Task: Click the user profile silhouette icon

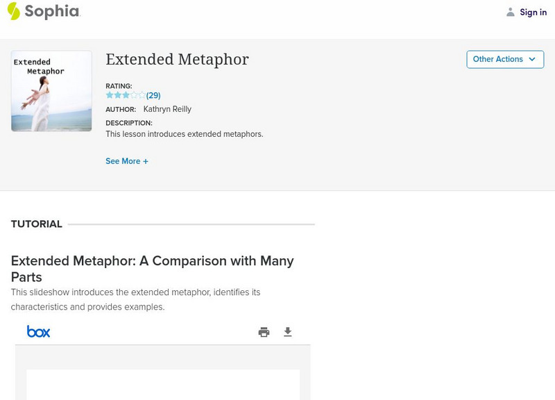Action: coord(511,12)
